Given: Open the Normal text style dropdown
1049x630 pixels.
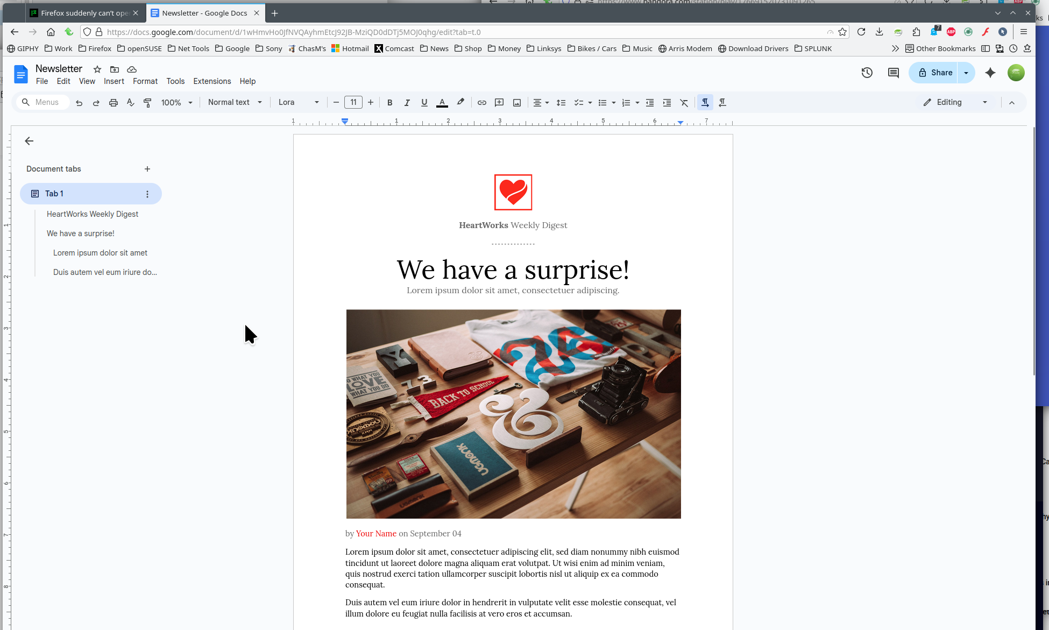Looking at the screenshot, I should 235,102.
